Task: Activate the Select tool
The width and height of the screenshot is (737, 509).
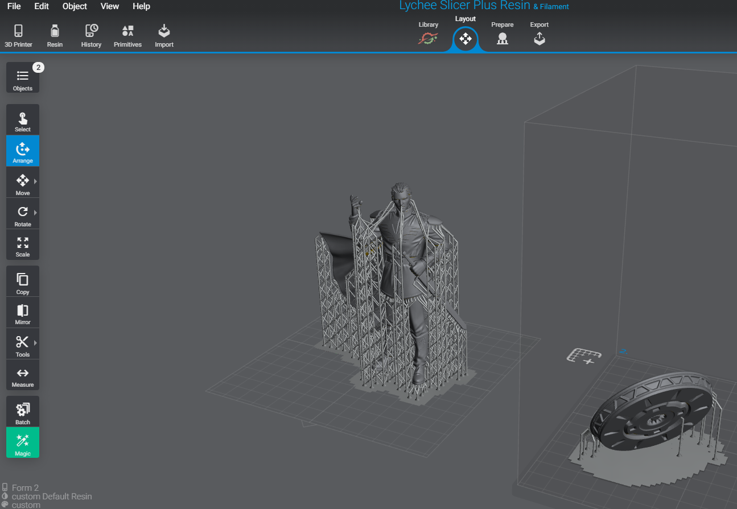Action: (23, 121)
